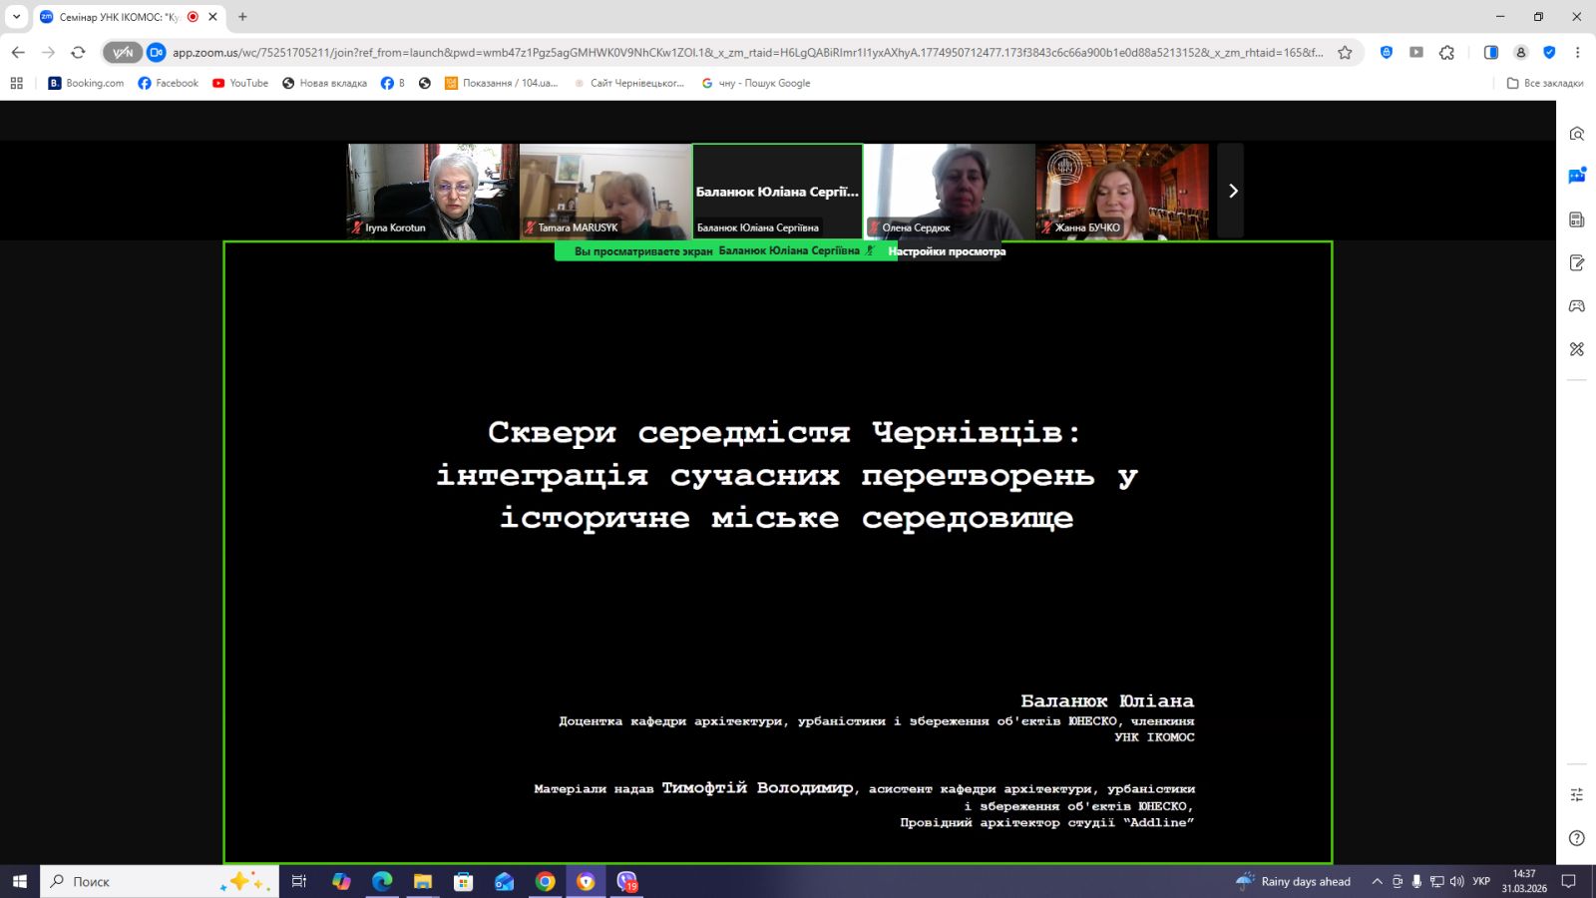
Task: Open Google Chrome from the taskbar
Action: 545,881
